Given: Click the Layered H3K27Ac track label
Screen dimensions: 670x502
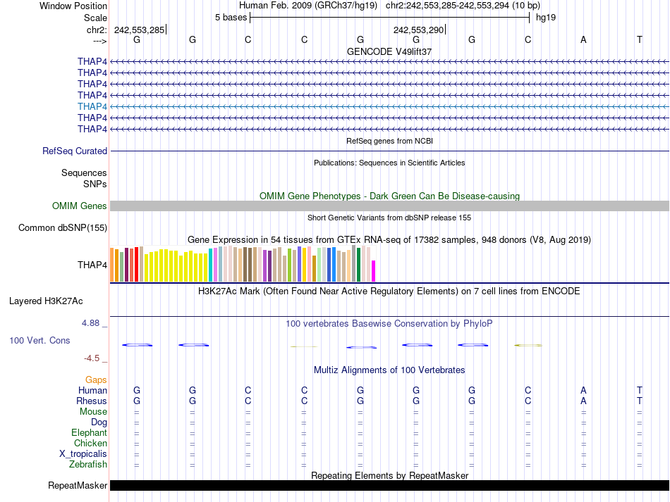Looking at the screenshot, I should point(46,301).
